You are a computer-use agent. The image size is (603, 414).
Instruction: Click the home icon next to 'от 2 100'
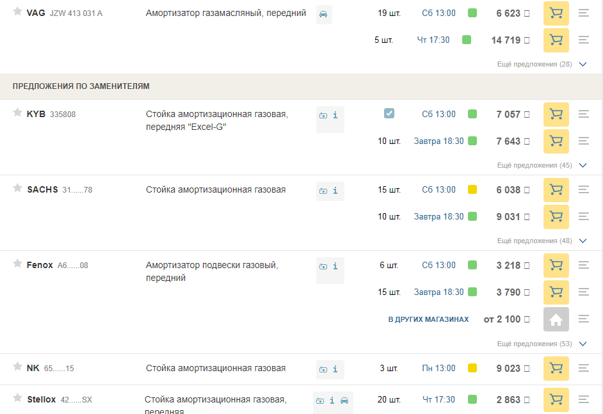[556, 319]
